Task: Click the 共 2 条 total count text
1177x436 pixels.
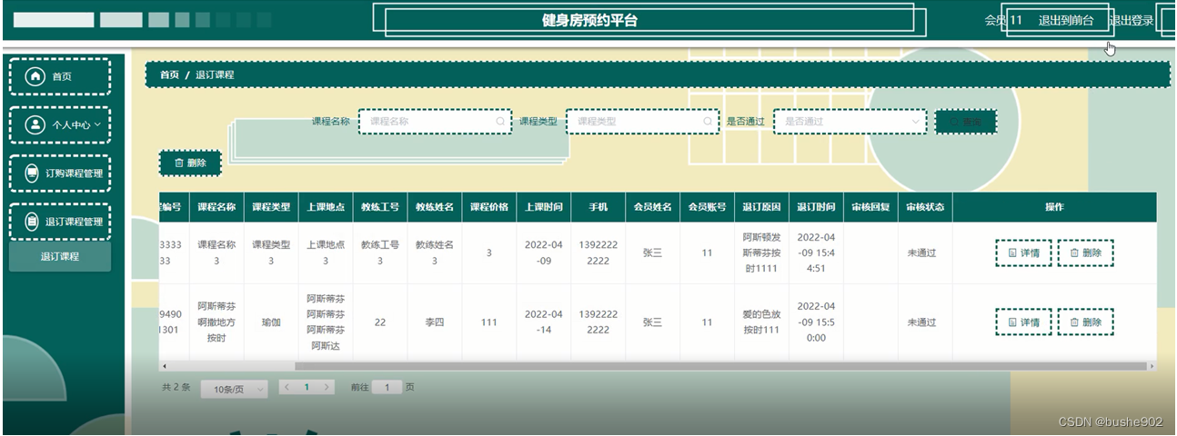Action: coord(176,387)
